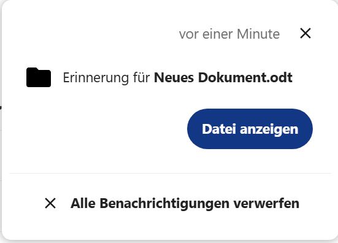The width and height of the screenshot is (338, 243).
Task: Click the words vor einer in the timestamp
Action: pyautogui.click(x=206, y=34)
